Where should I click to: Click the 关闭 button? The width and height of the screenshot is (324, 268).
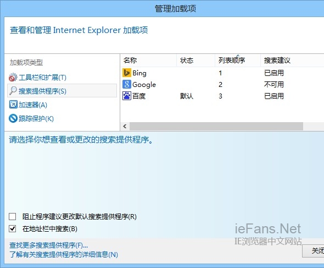coord(313,251)
